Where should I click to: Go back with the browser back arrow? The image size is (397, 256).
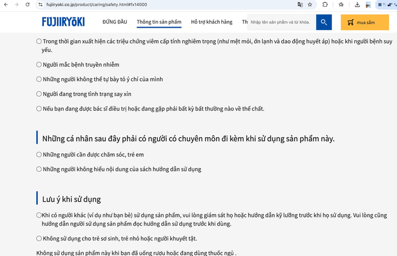[x=6, y=5]
